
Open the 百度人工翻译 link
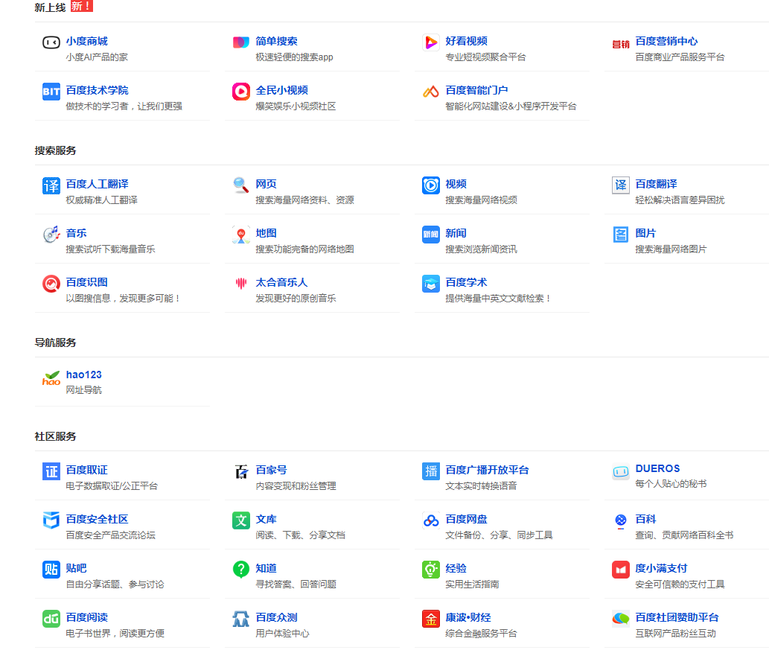[97, 184]
